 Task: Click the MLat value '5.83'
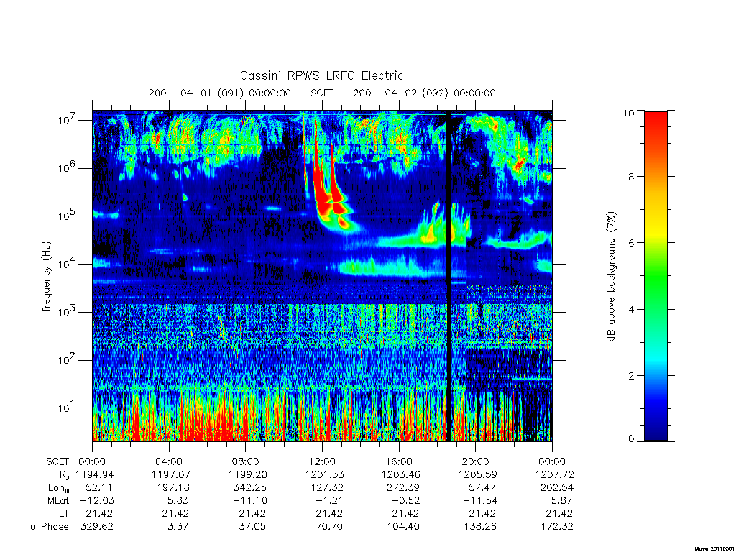(x=179, y=500)
